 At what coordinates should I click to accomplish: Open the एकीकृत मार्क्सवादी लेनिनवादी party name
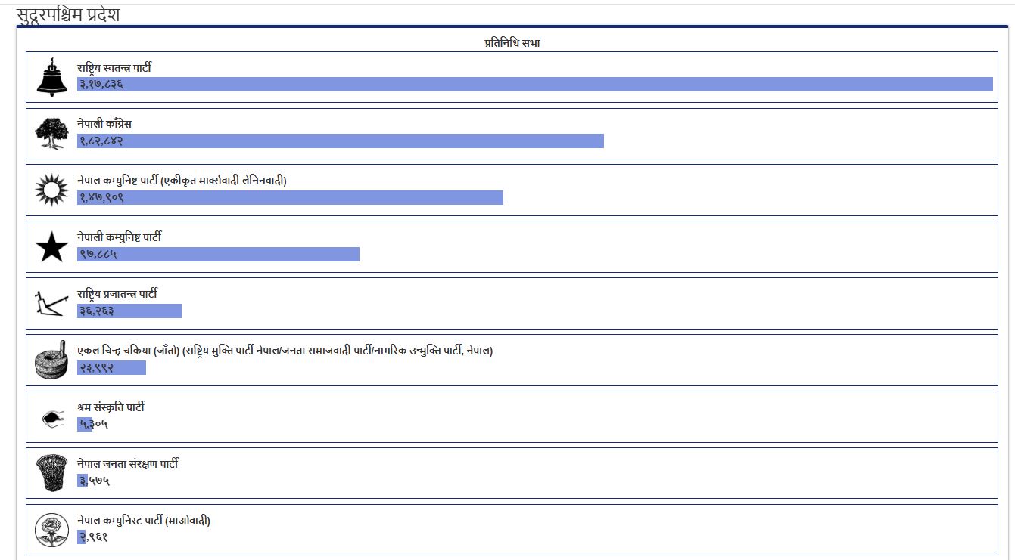tap(182, 181)
